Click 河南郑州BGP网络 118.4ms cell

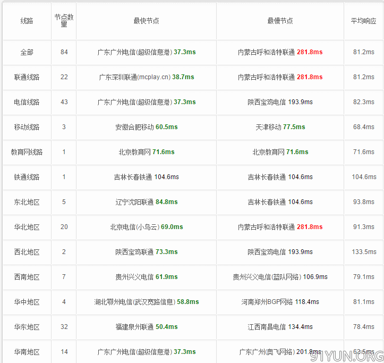(x=280, y=302)
